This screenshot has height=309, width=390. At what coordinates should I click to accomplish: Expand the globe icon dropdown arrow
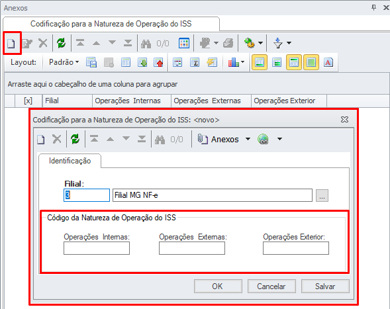280,139
